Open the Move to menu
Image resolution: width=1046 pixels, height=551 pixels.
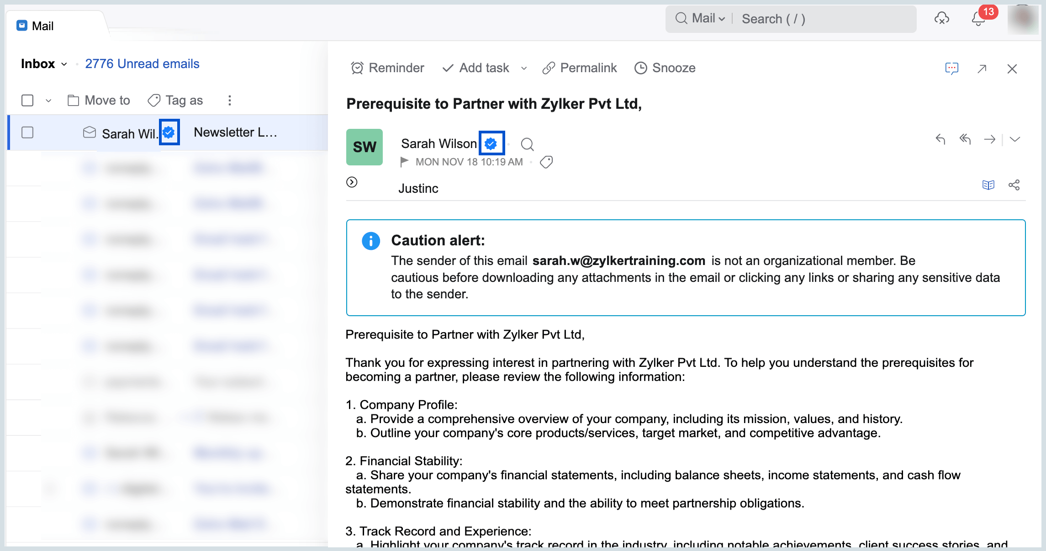[99, 101]
